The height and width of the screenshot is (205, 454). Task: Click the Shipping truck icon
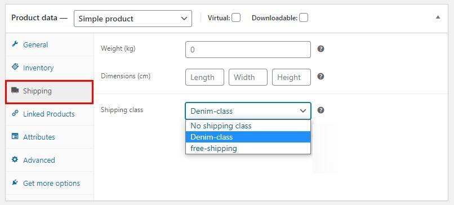coord(15,90)
